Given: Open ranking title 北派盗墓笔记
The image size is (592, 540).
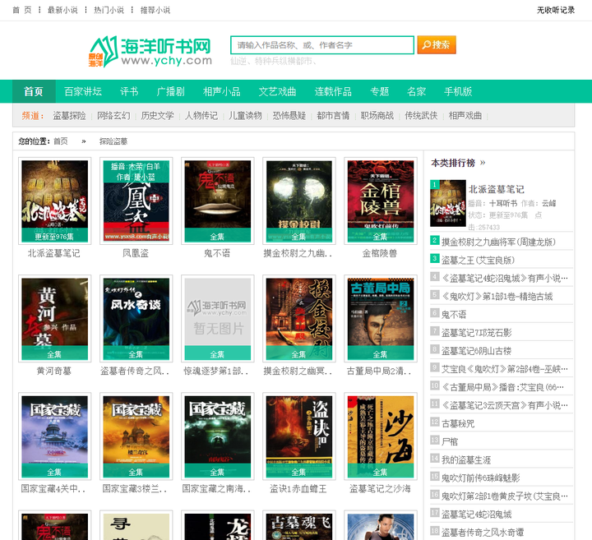Looking at the screenshot, I should [x=497, y=189].
